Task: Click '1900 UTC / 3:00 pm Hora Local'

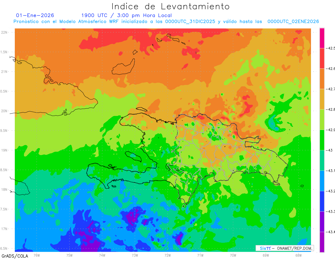Action: pos(126,15)
